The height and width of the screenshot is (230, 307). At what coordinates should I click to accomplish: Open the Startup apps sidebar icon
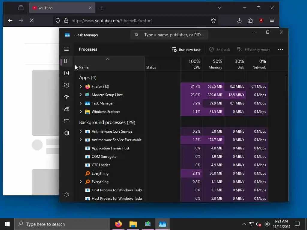pos(67,97)
